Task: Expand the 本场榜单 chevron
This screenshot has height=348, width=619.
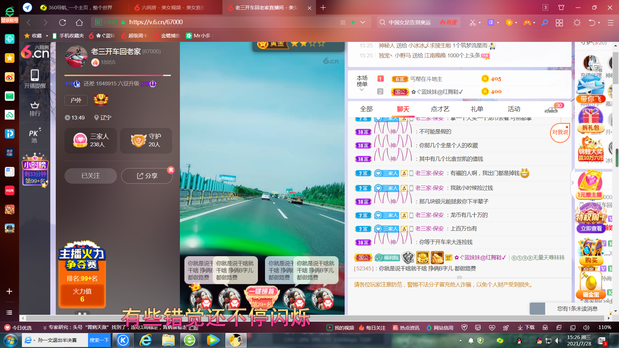Action: coord(362,90)
